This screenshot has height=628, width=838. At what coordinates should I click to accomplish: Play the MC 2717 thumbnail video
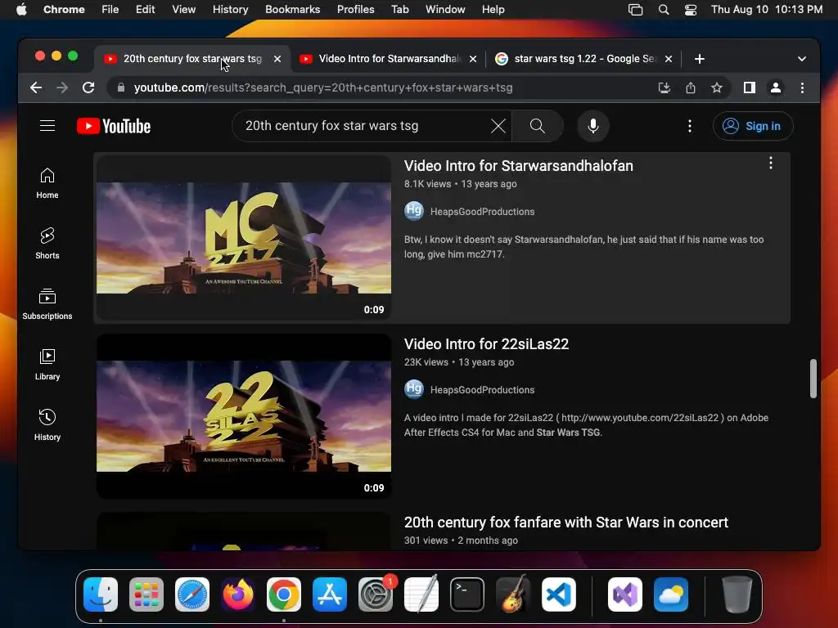(244, 238)
